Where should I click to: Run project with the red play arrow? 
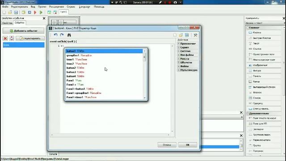pyautogui.click(x=35, y=13)
